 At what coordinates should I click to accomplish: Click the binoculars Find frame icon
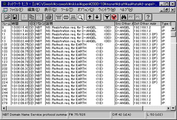click(x=124, y=17)
